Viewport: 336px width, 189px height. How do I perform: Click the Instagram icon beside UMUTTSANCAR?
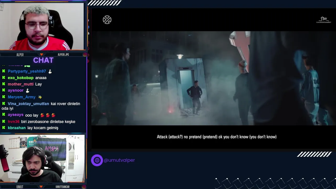click(x=84, y=187)
